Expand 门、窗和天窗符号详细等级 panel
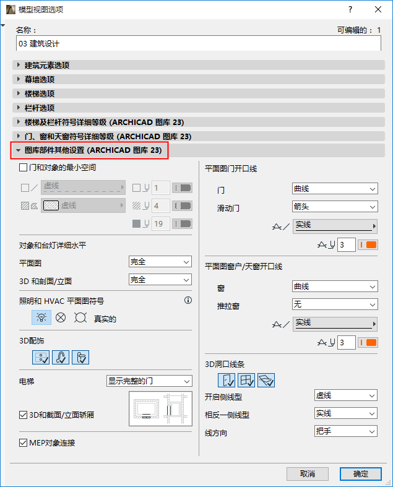The width and height of the screenshot is (393, 487). point(199,136)
